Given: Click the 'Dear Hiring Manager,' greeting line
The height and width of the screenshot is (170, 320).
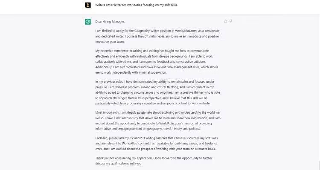Looking at the screenshot, I should pos(110,22).
